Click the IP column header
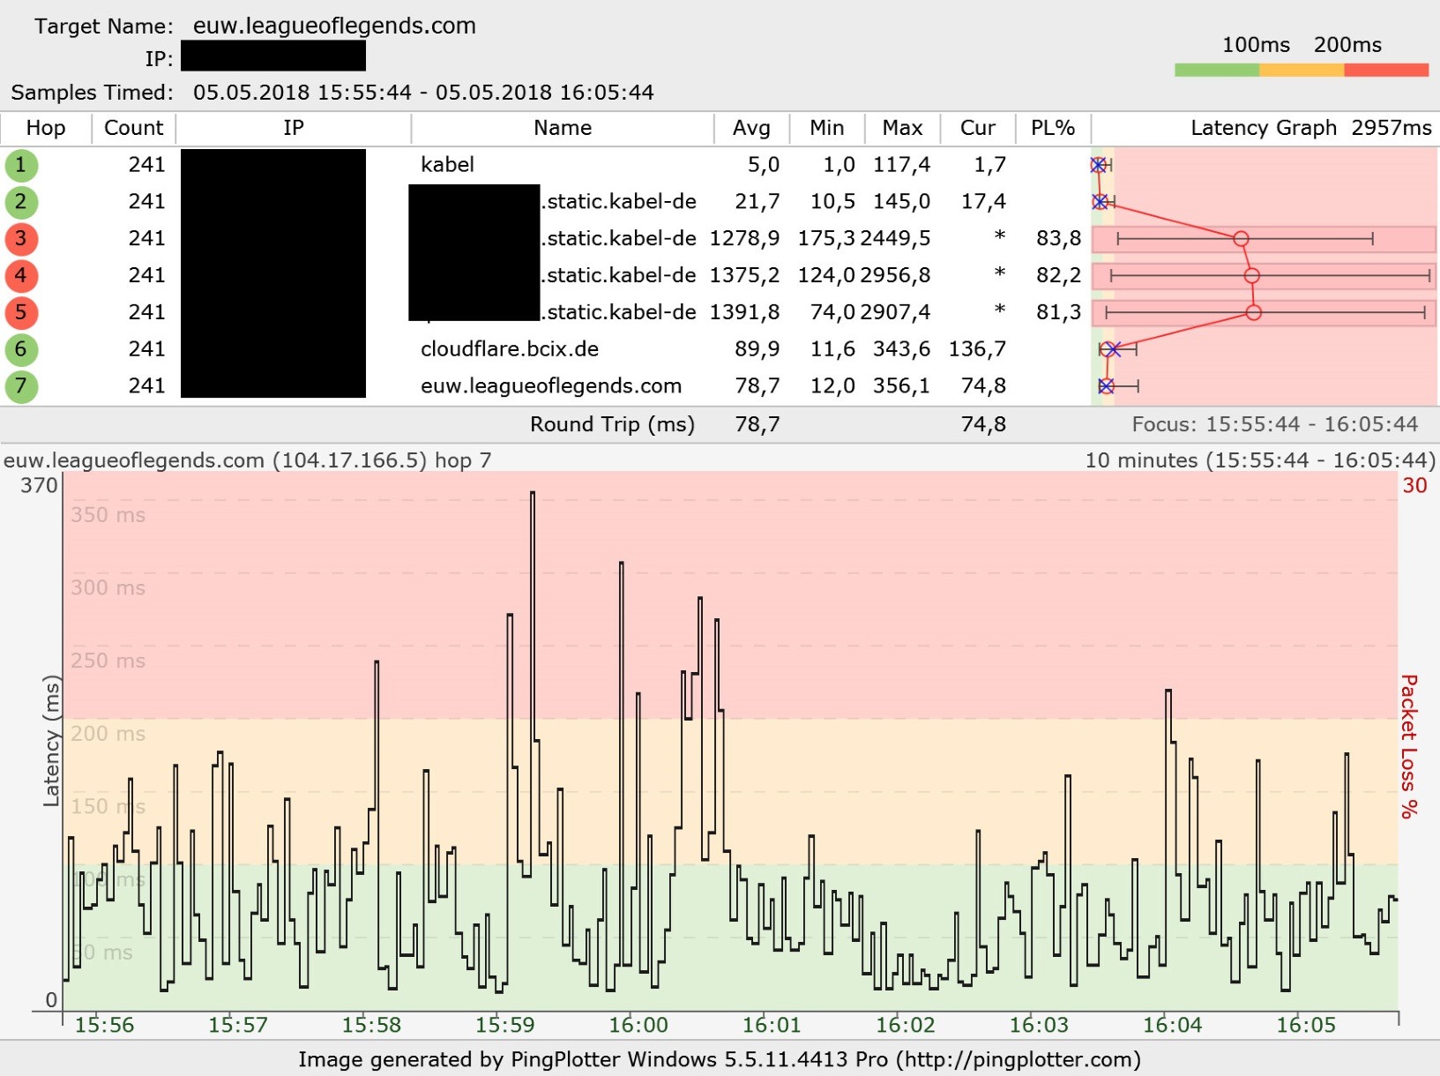 (294, 128)
